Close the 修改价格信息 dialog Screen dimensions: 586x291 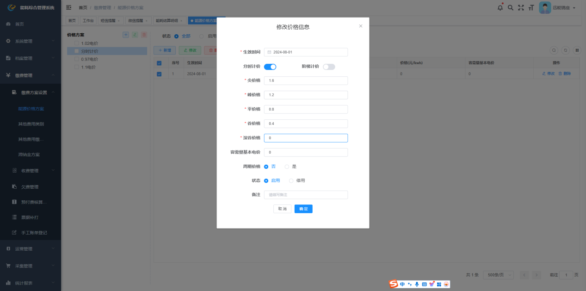(361, 26)
